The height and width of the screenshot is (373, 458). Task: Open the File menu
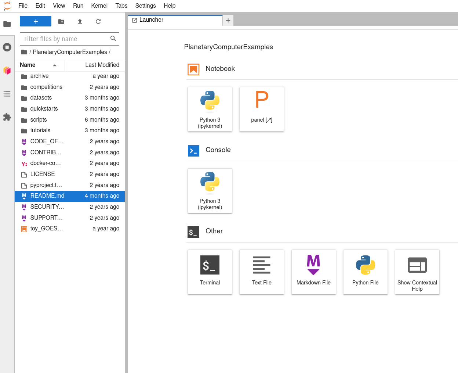click(23, 6)
